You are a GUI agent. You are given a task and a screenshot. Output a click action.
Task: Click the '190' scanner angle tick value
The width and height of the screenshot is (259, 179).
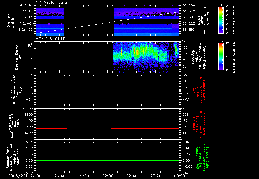(x=185, y=41)
